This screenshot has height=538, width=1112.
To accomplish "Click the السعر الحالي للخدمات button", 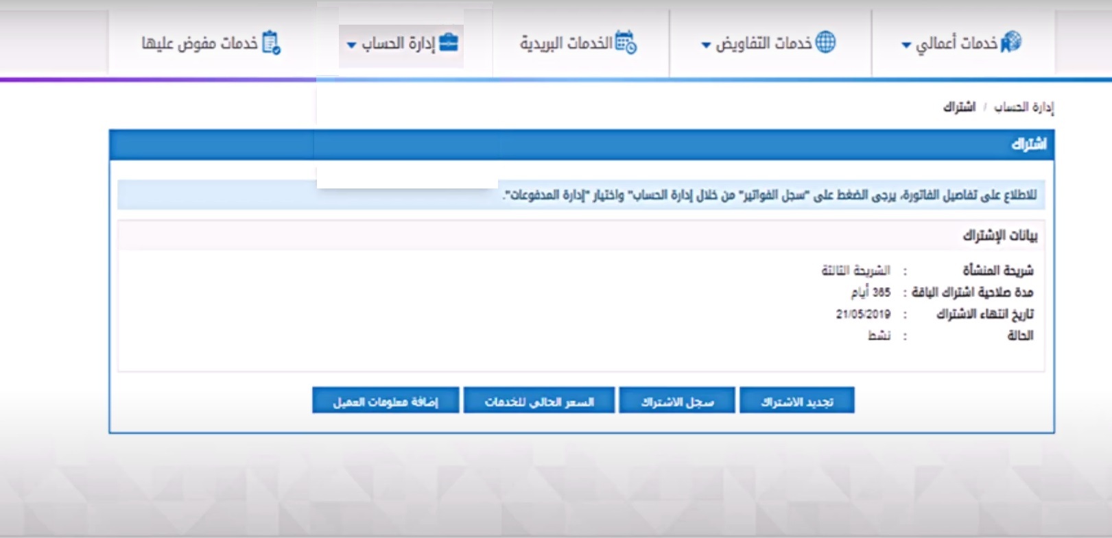I will click(539, 401).
